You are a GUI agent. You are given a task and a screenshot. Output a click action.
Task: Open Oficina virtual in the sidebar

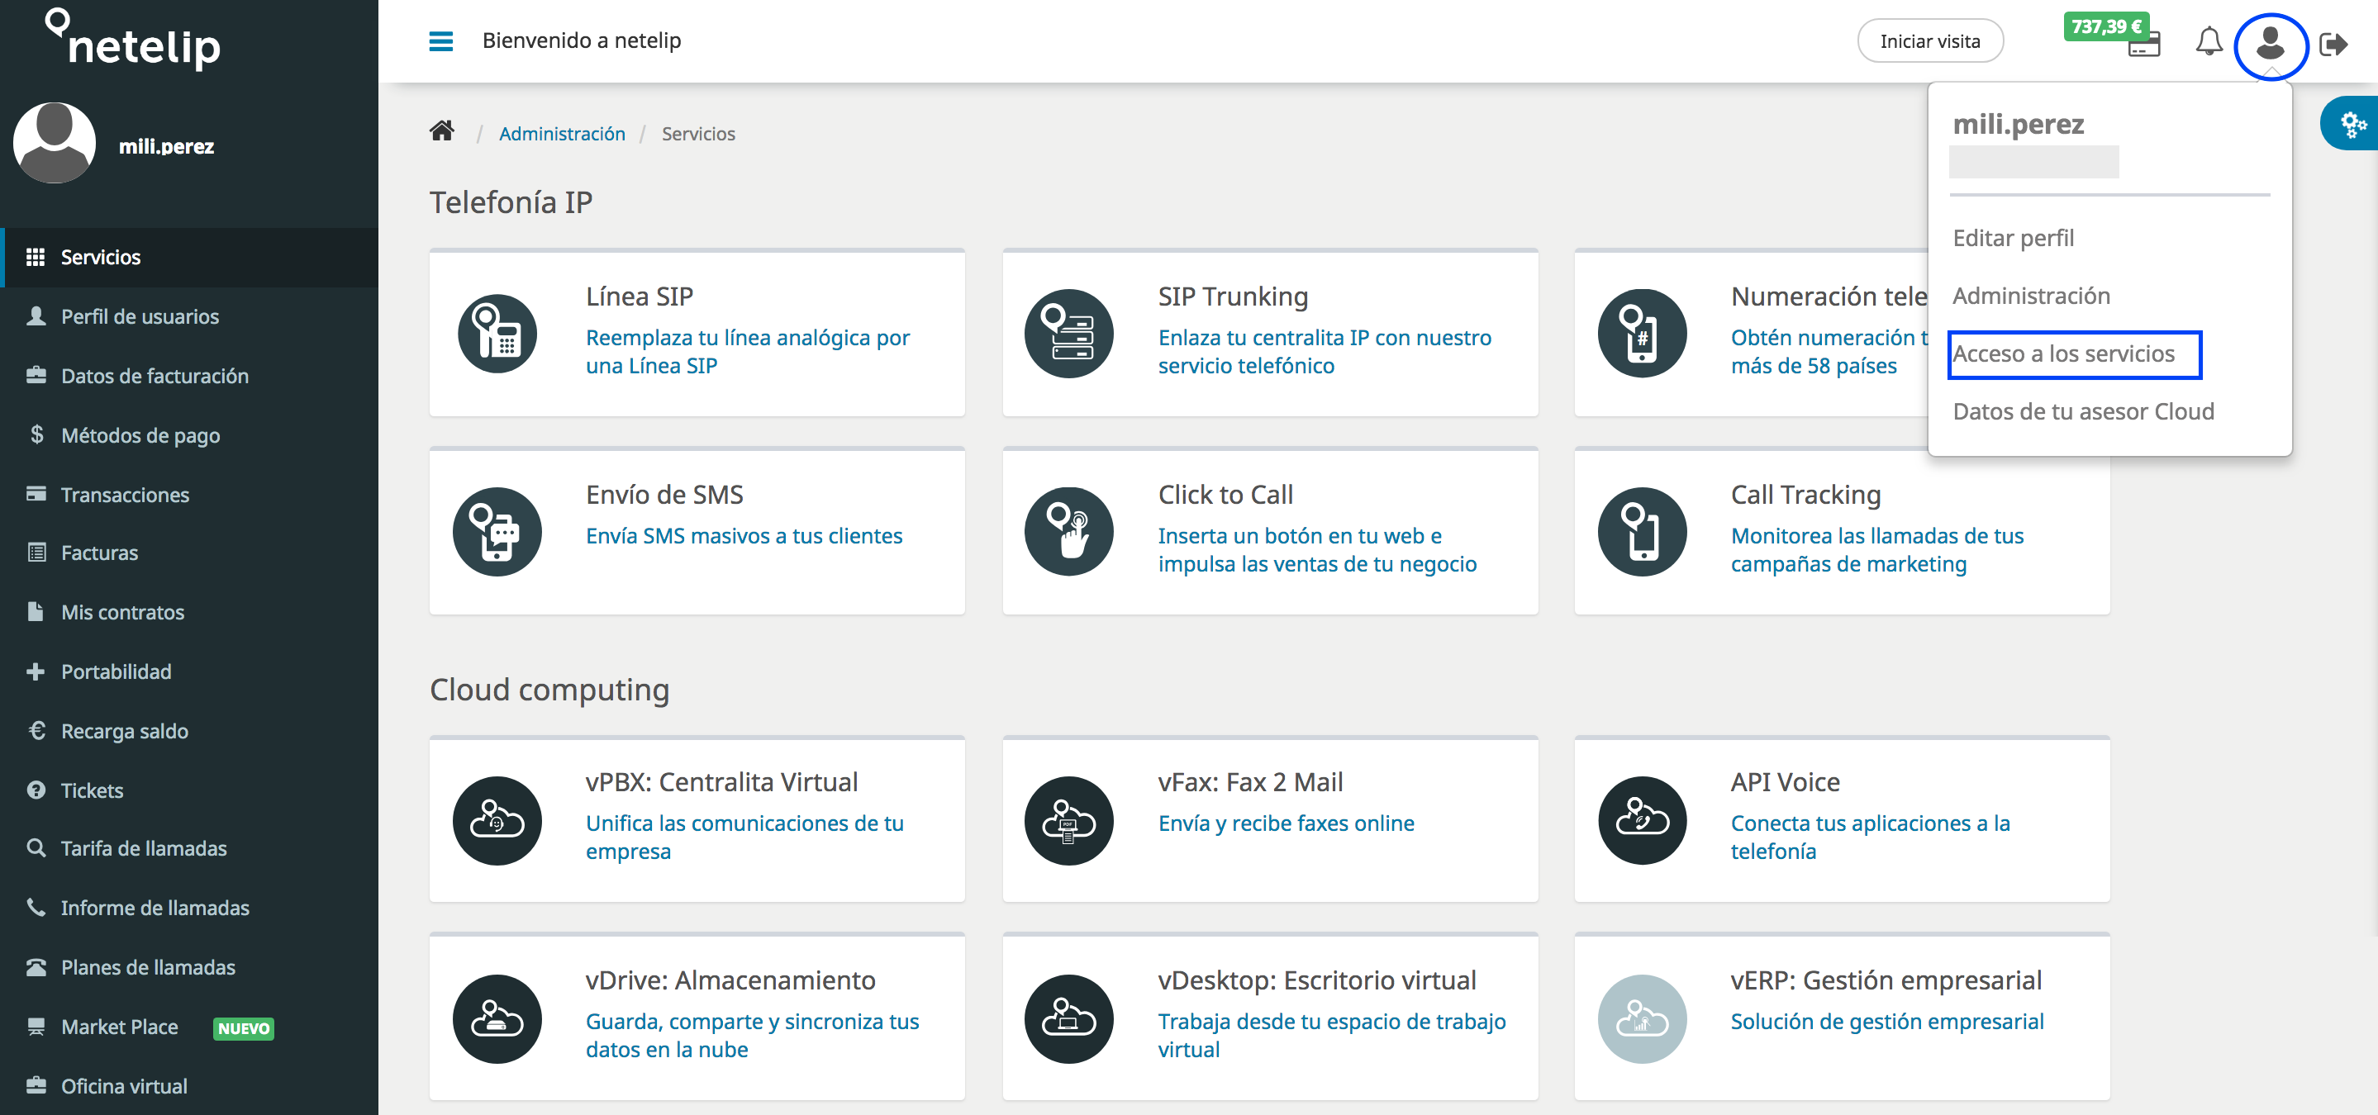click(x=189, y=1086)
